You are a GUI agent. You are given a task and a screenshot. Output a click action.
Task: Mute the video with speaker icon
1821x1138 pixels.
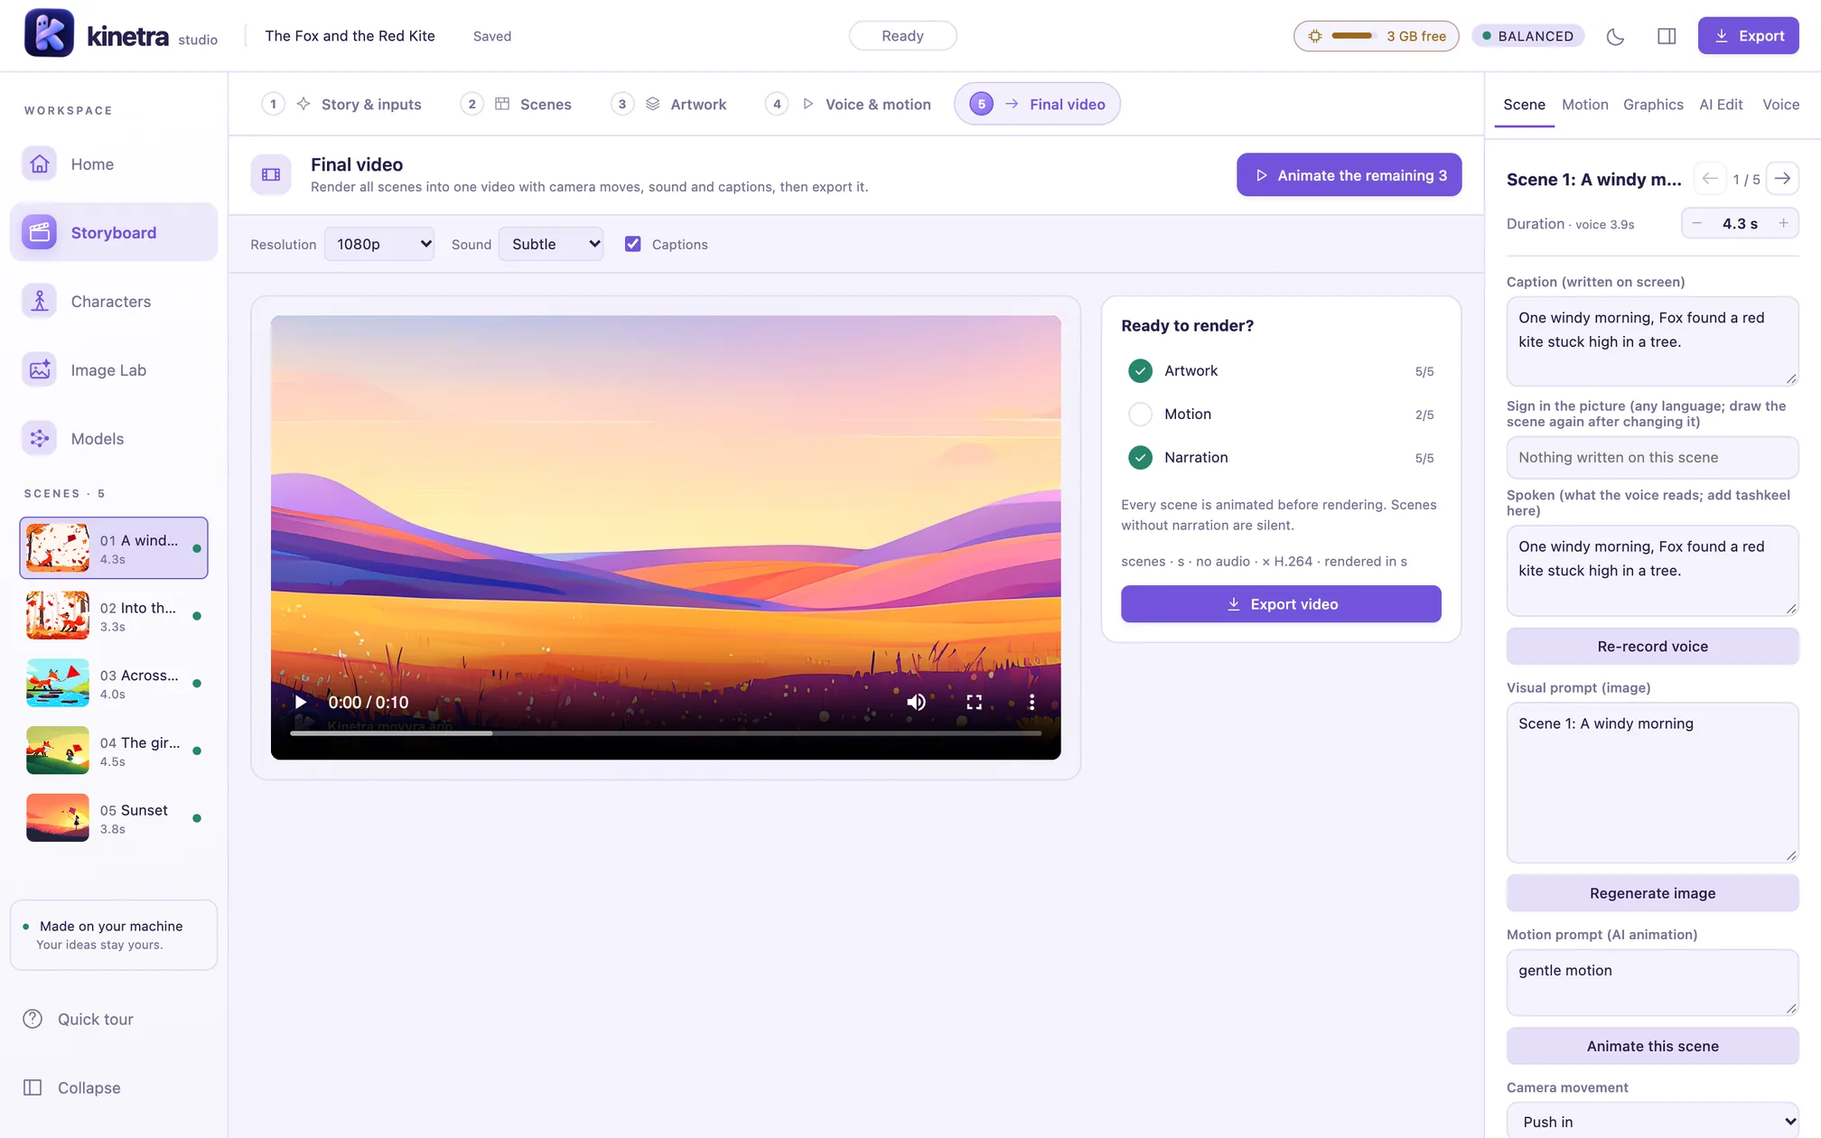(x=916, y=702)
